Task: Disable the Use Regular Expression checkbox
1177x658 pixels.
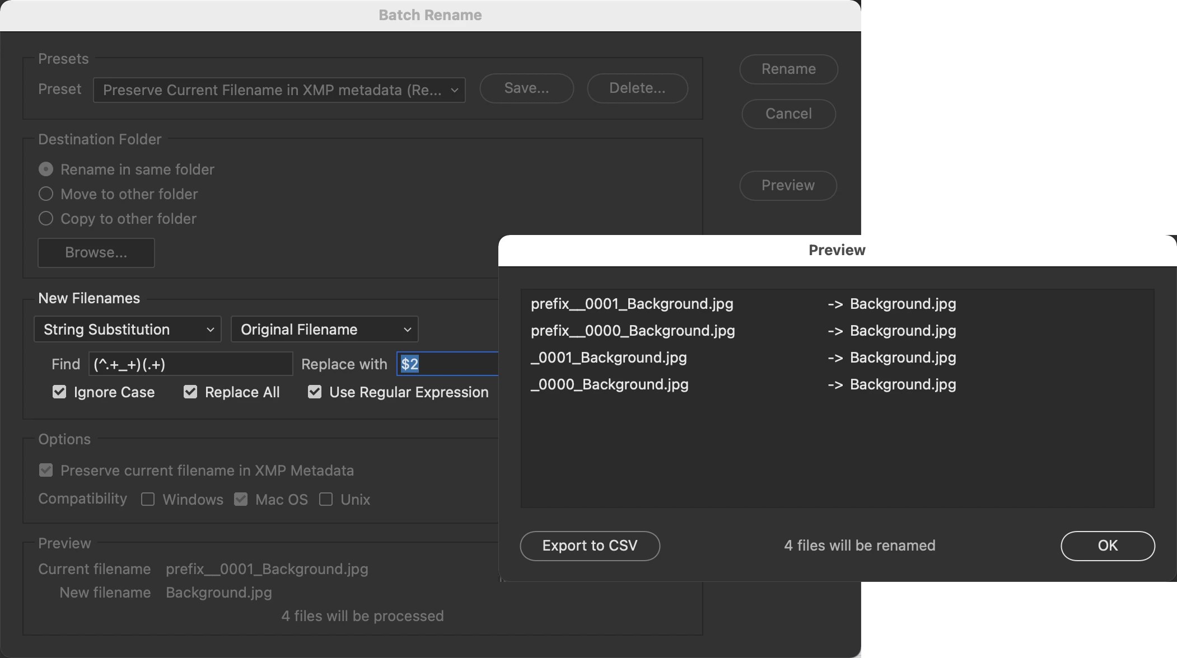Action: 315,392
